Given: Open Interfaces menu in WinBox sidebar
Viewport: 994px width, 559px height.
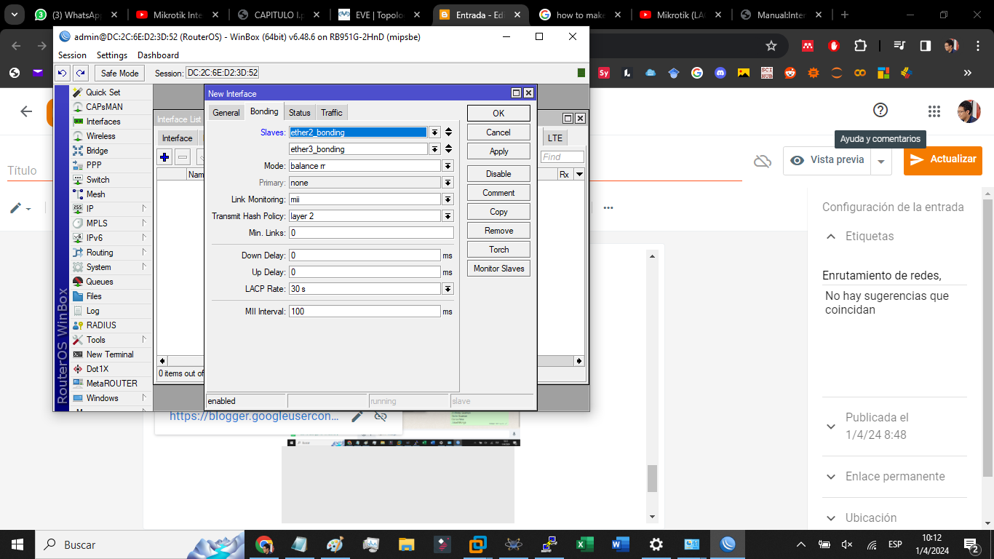Looking at the screenshot, I should click(x=103, y=122).
